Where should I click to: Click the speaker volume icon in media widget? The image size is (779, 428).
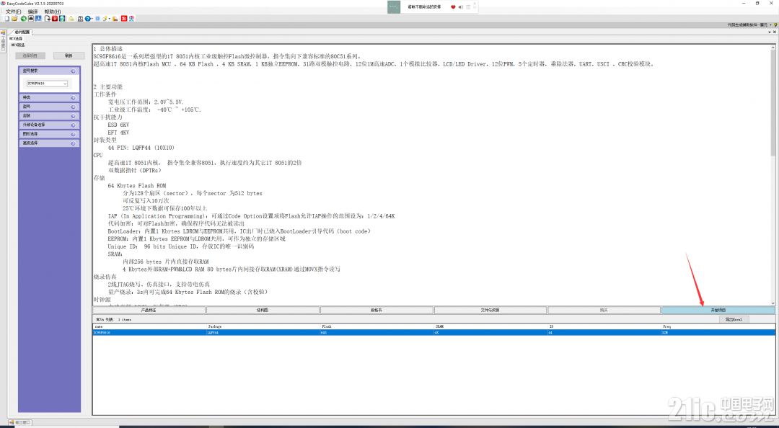[460, 7]
